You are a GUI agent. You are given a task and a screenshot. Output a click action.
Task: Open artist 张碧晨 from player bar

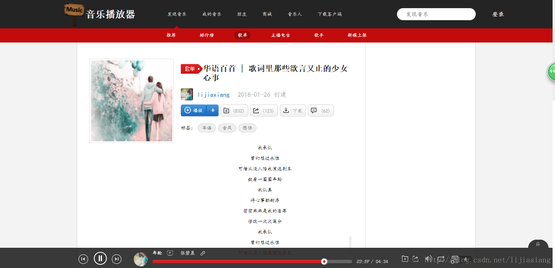point(188,253)
